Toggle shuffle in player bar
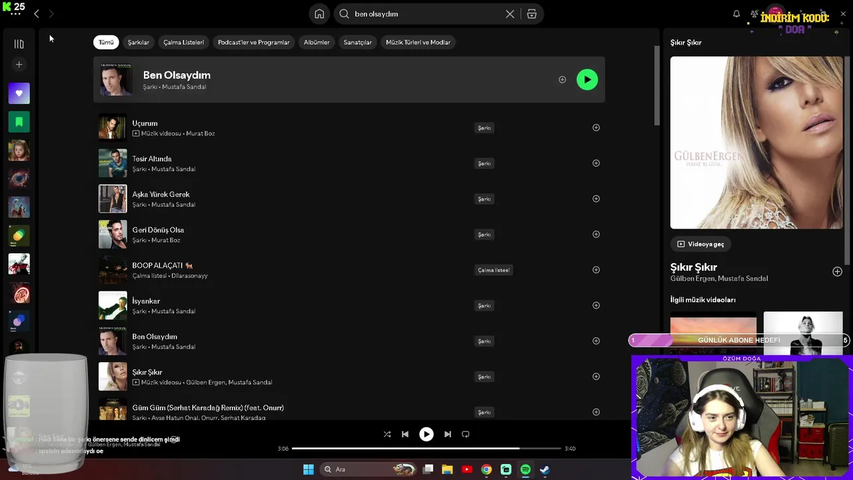Viewport: 853px width, 480px height. [387, 434]
